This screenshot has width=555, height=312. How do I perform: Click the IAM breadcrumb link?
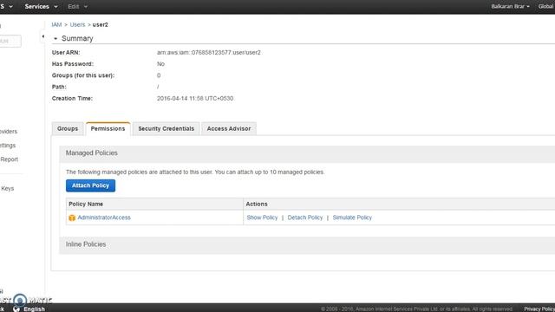pyautogui.click(x=56, y=25)
